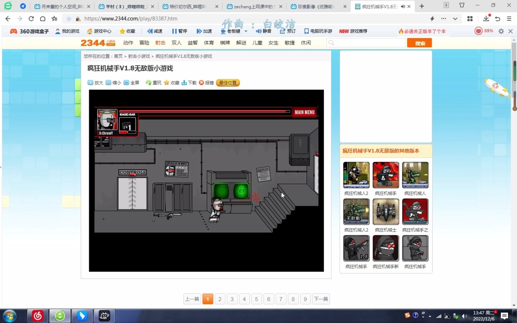
Task: Open the lightning speed mode icon
Action: 432,19
